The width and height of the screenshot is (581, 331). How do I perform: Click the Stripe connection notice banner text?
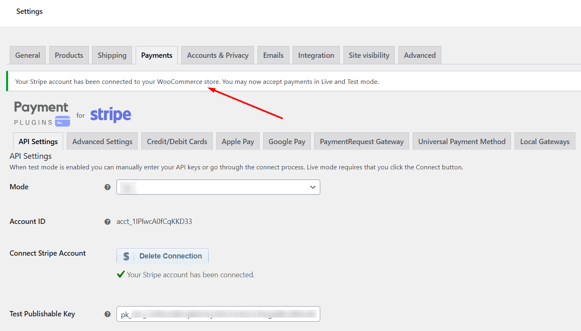coord(197,81)
